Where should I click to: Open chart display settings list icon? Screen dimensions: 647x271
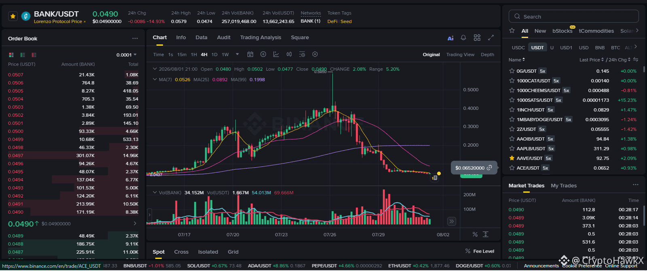tap(302, 54)
